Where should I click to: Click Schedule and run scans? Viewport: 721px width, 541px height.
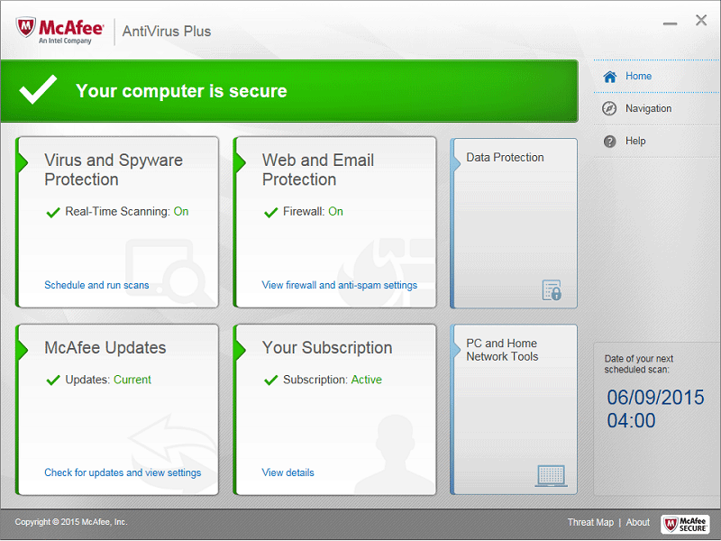click(96, 284)
